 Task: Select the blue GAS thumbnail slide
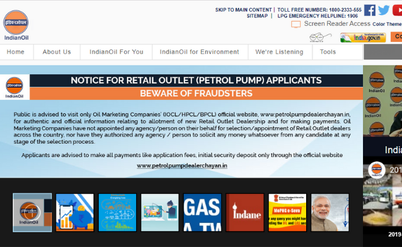point(202,212)
